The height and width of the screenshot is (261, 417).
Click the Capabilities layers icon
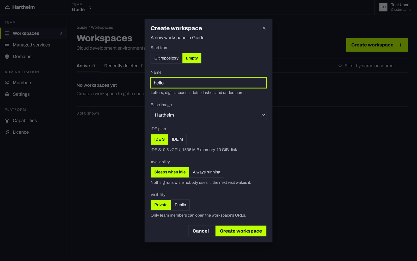click(x=7, y=121)
